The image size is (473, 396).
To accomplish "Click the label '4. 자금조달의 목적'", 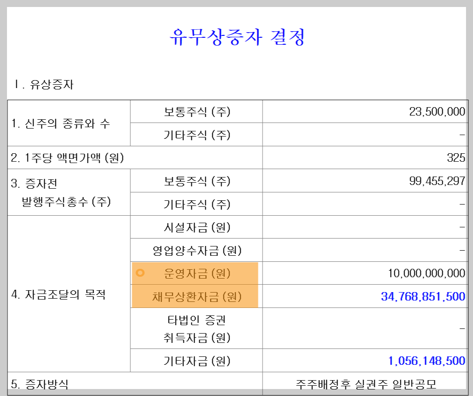I will (58, 294).
